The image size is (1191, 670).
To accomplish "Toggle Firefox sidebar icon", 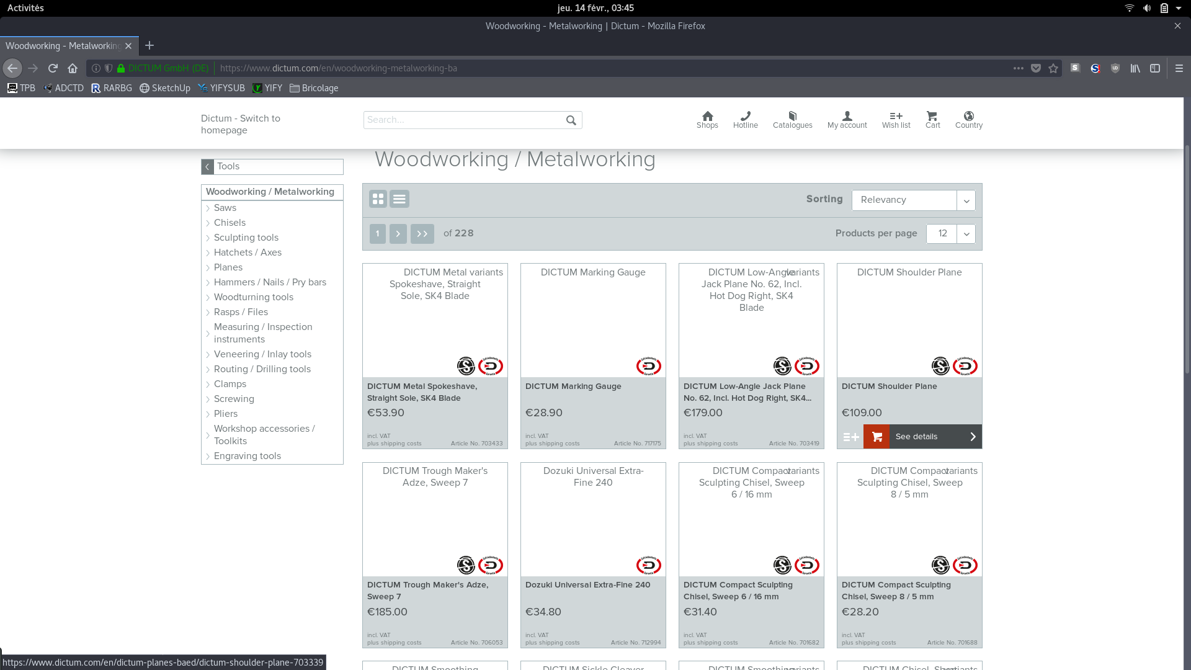I will [1155, 68].
